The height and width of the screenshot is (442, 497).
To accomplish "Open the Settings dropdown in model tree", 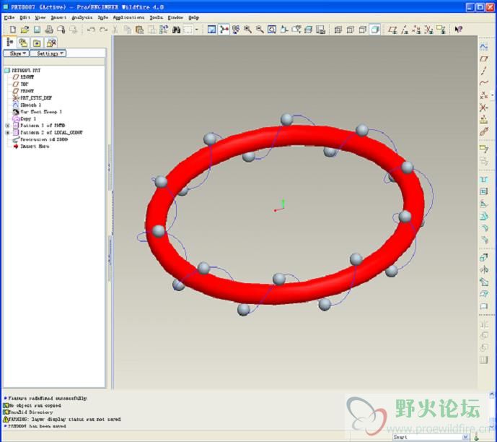I will click(48, 53).
